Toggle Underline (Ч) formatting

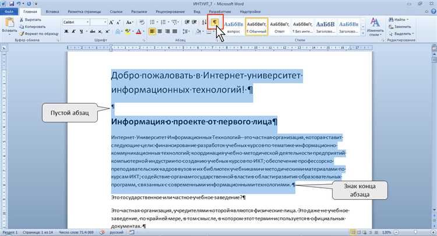pos(81,31)
